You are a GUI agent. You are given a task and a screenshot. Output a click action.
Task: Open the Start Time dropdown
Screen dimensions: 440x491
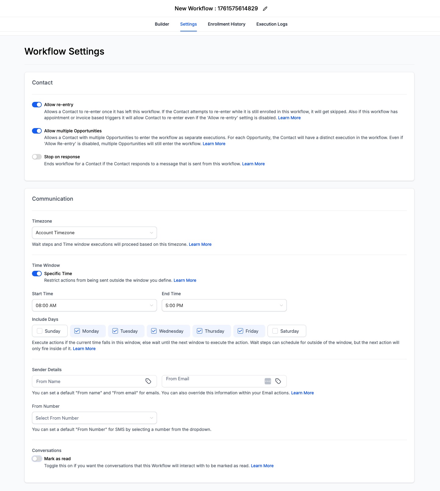tap(94, 305)
